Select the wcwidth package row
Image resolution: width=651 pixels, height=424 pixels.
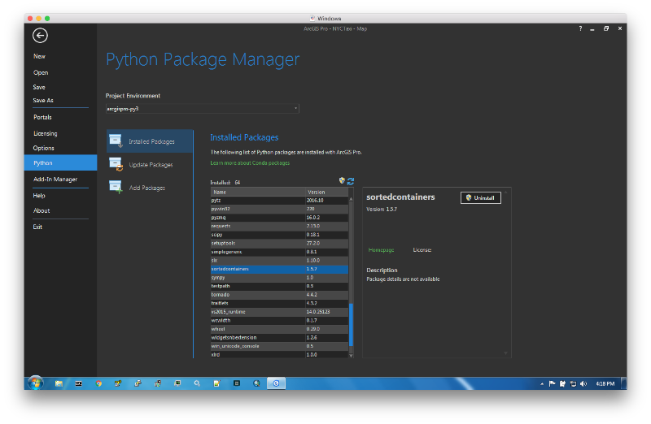(279, 320)
